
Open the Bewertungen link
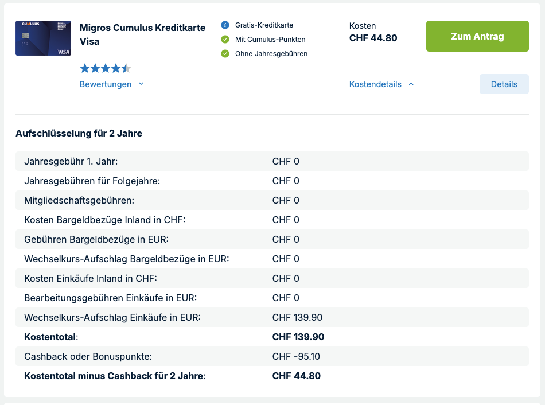106,84
